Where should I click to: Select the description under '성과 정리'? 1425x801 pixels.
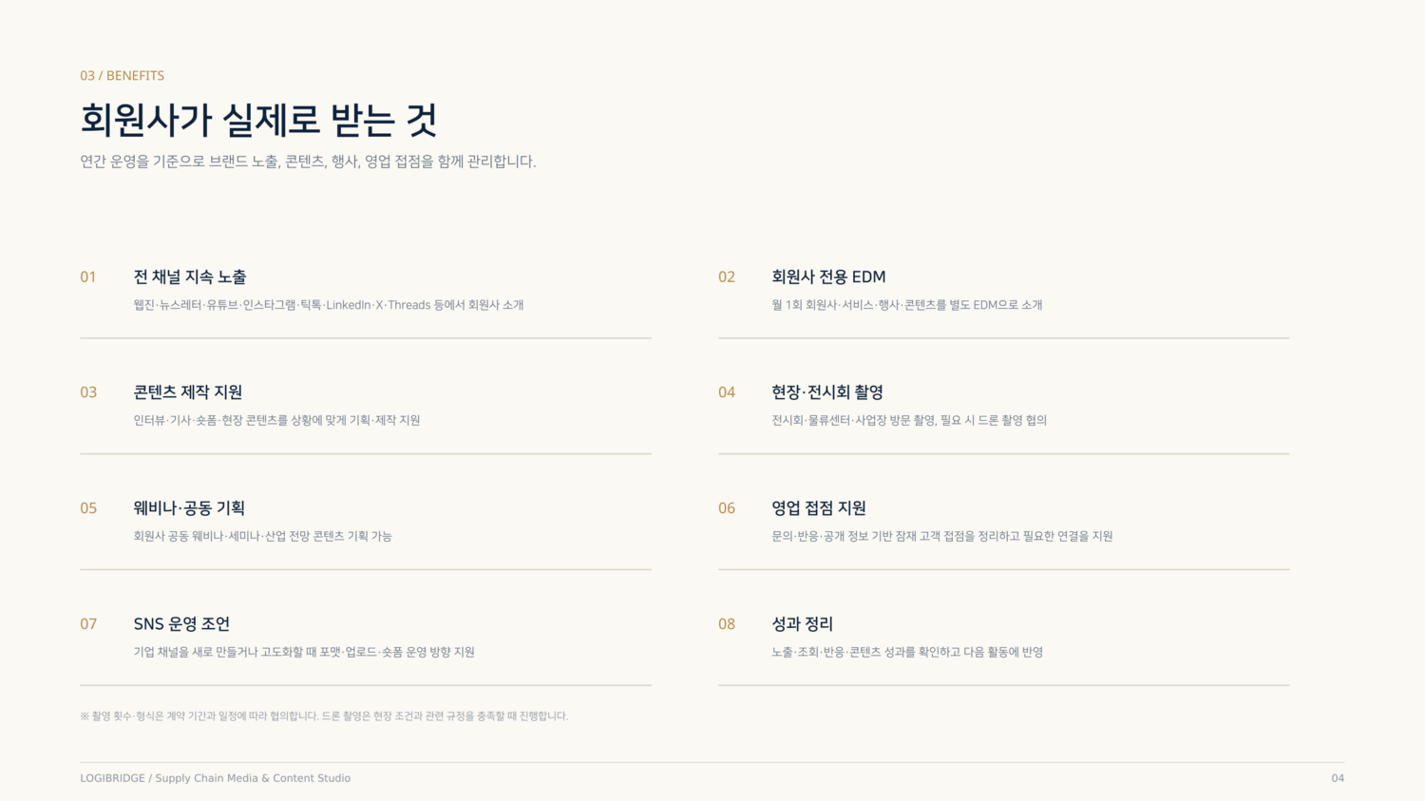[907, 652]
